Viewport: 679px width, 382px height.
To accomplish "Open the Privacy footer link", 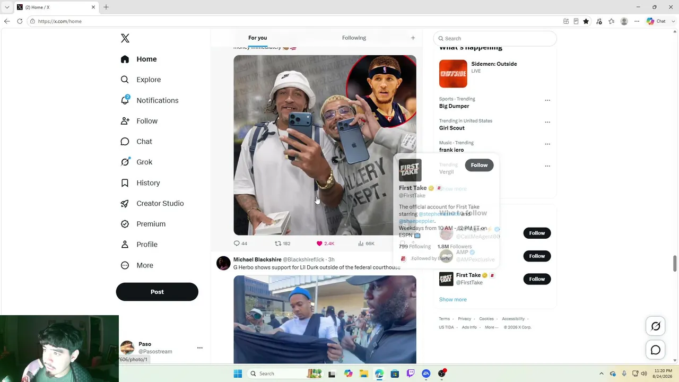I will tap(464, 319).
